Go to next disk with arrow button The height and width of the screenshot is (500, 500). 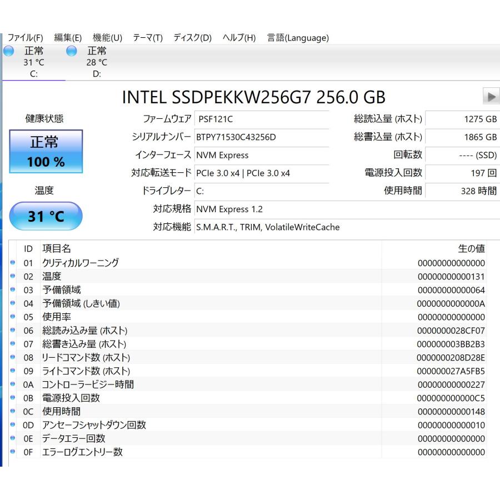click(x=491, y=96)
